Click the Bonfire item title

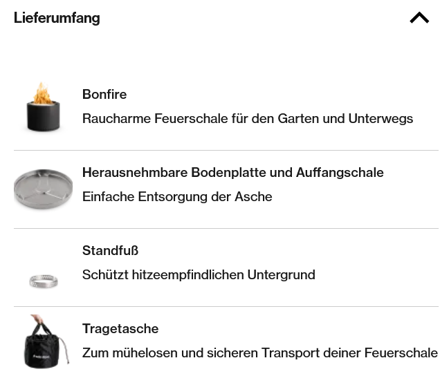104,94
